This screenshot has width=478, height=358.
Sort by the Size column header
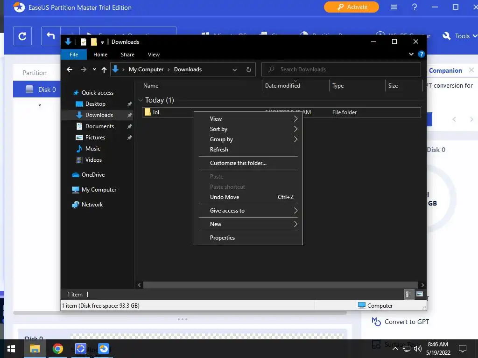(x=404, y=86)
